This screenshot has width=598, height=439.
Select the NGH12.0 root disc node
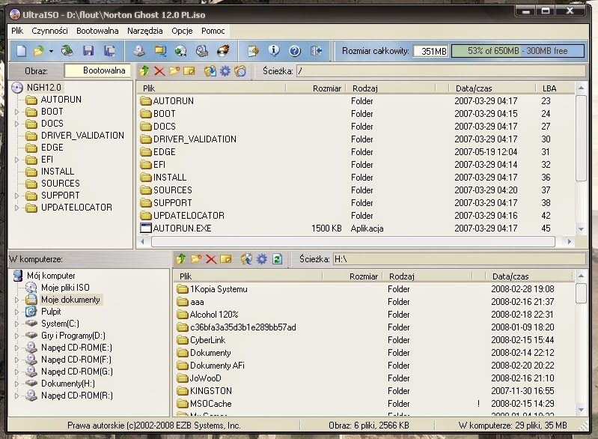pos(43,88)
